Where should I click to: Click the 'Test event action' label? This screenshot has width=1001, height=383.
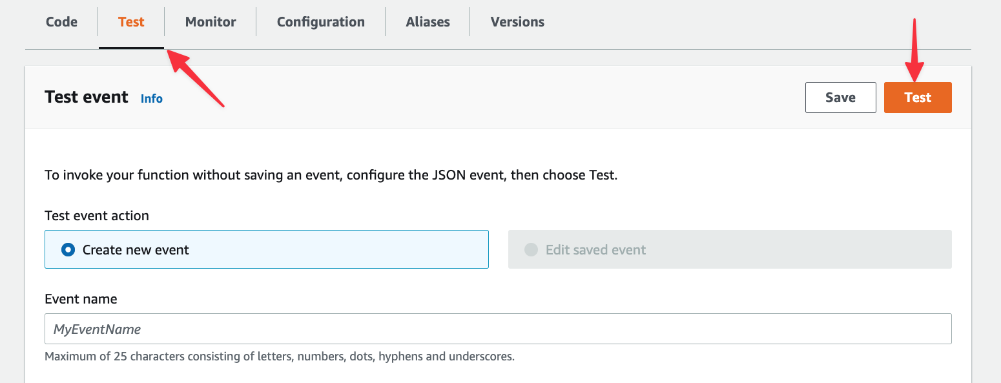pos(97,216)
